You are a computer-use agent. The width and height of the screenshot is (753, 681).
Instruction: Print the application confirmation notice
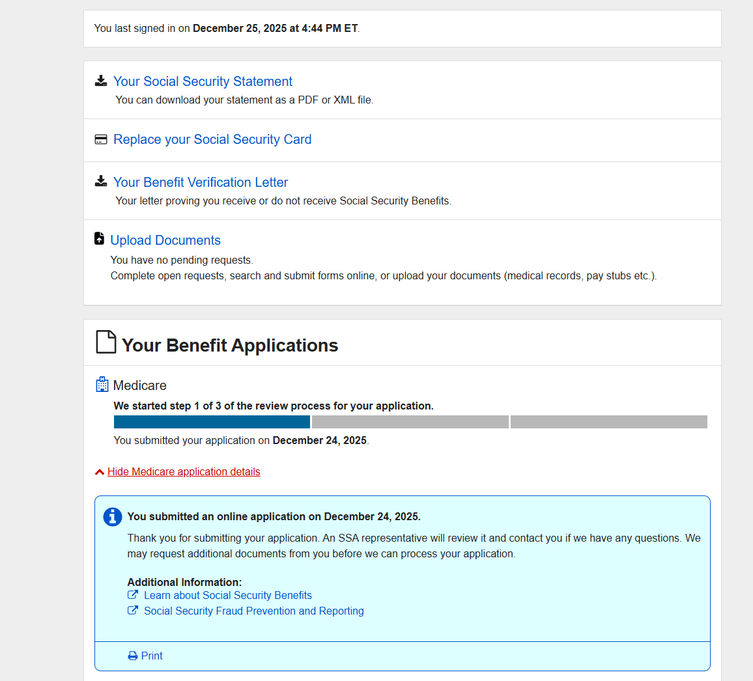pos(152,656)
